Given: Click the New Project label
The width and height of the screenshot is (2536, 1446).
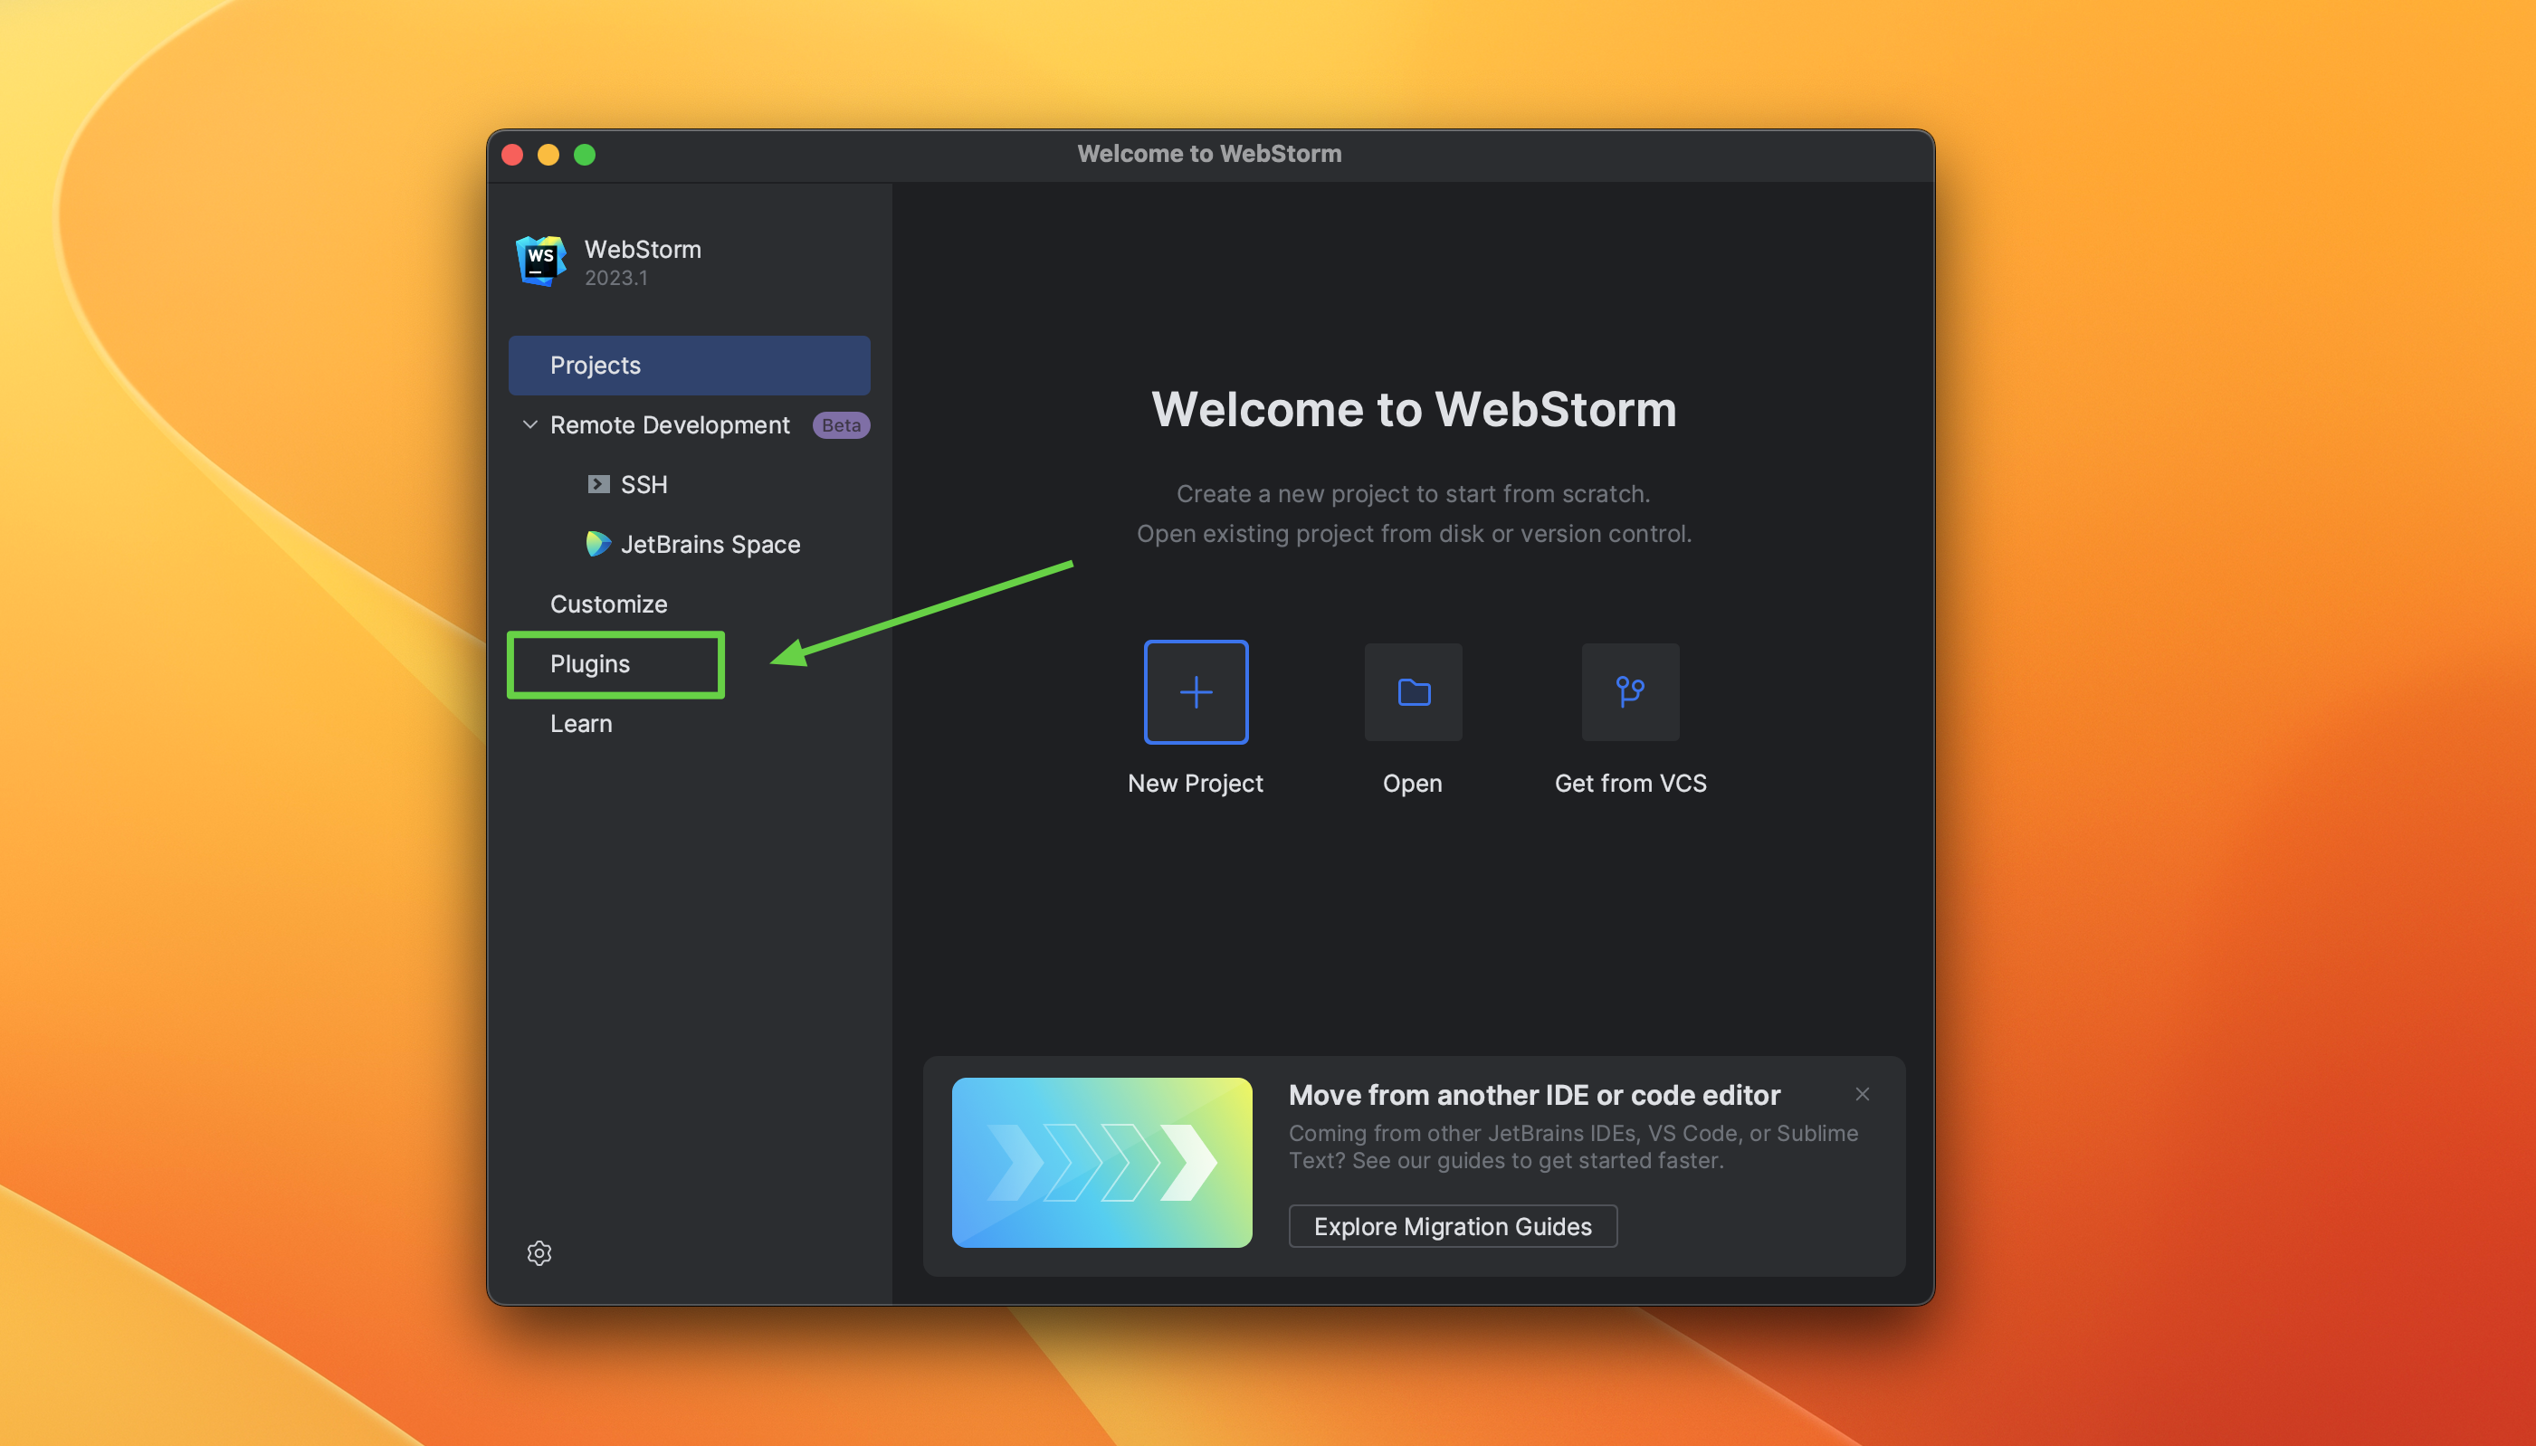Looking at the screenshot, I should pyautogui.click(x=1195, y=784).
